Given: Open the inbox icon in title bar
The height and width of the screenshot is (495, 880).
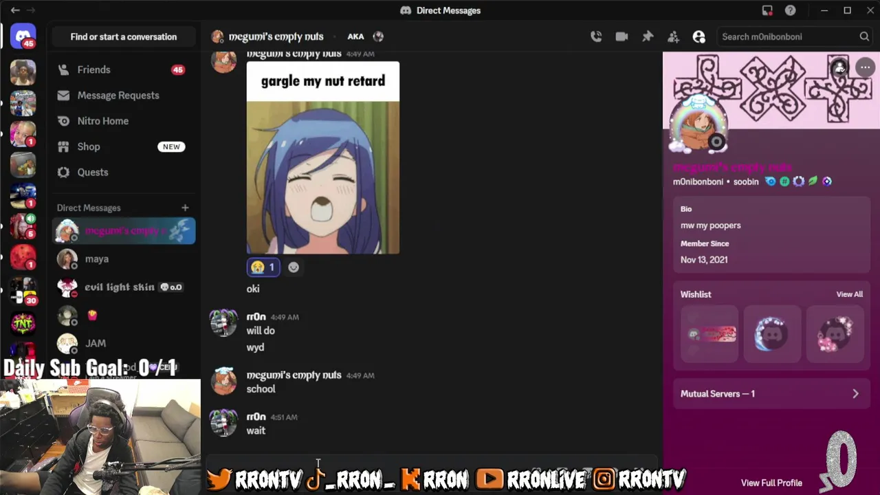Looking at the screenshot, I should tap(767, 10).
